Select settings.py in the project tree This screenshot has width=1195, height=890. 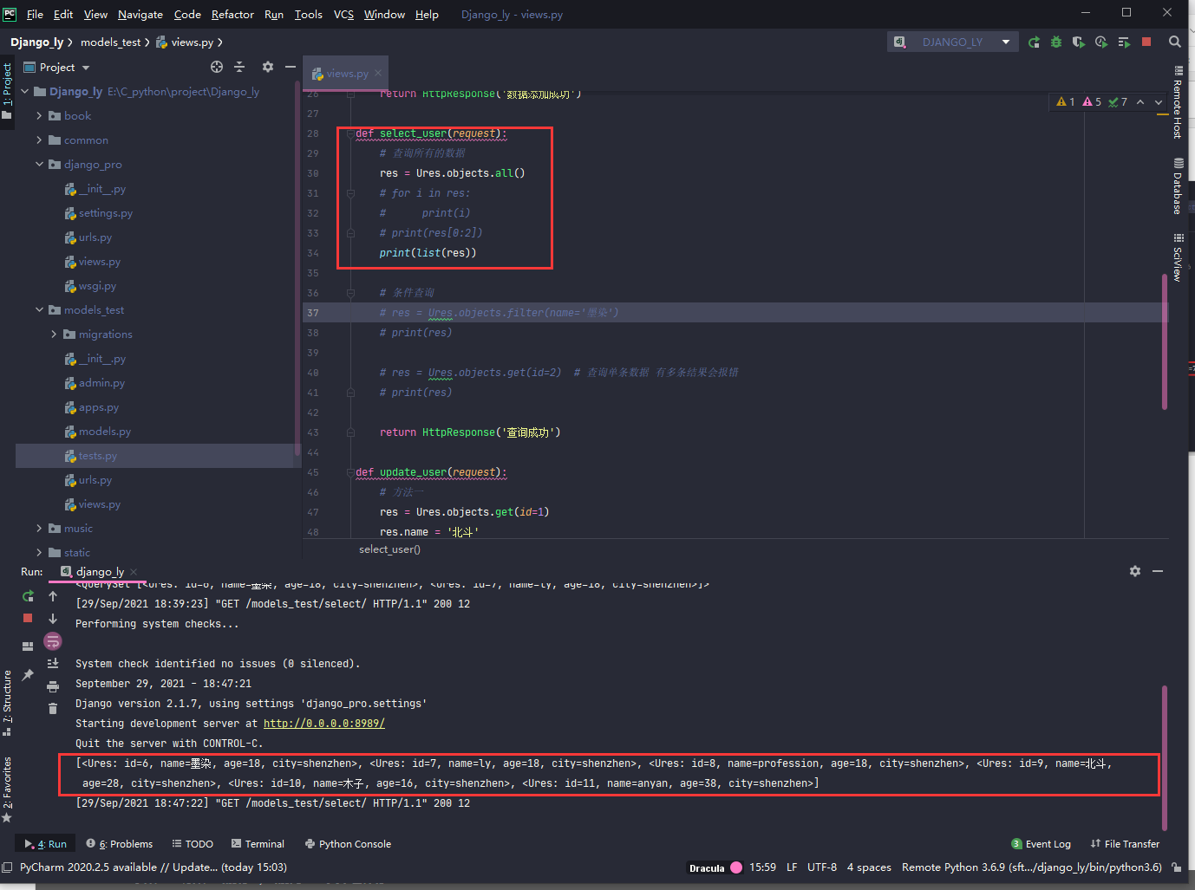(98, 212)
